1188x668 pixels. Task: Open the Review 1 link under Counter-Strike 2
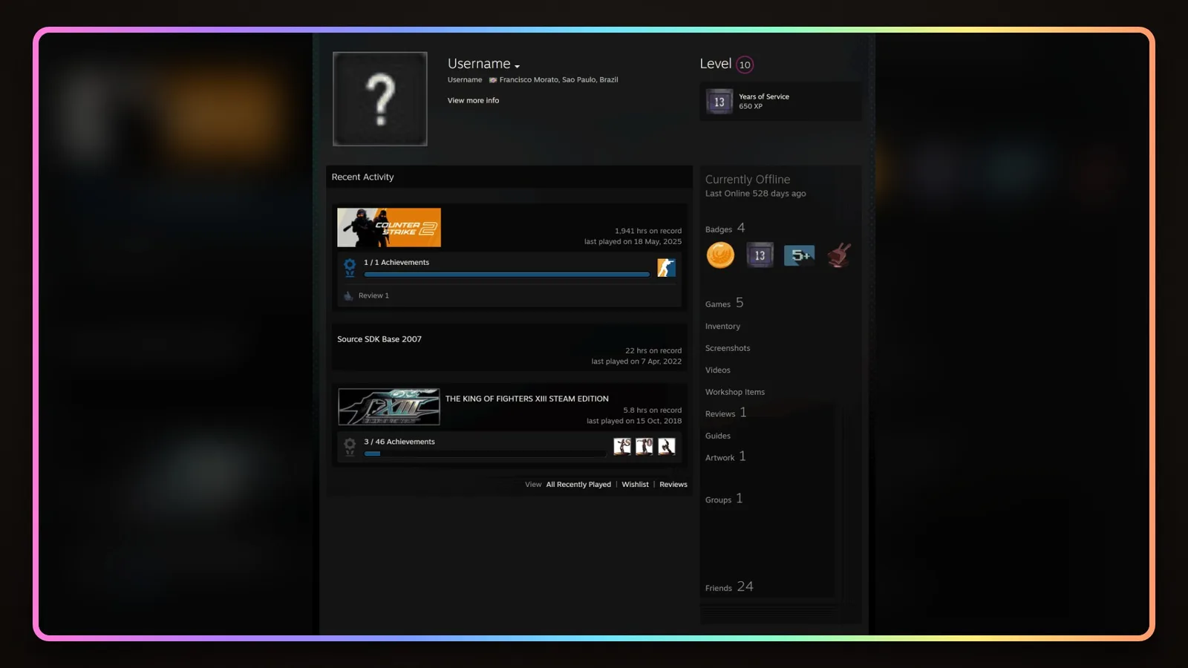click(373, 296)
